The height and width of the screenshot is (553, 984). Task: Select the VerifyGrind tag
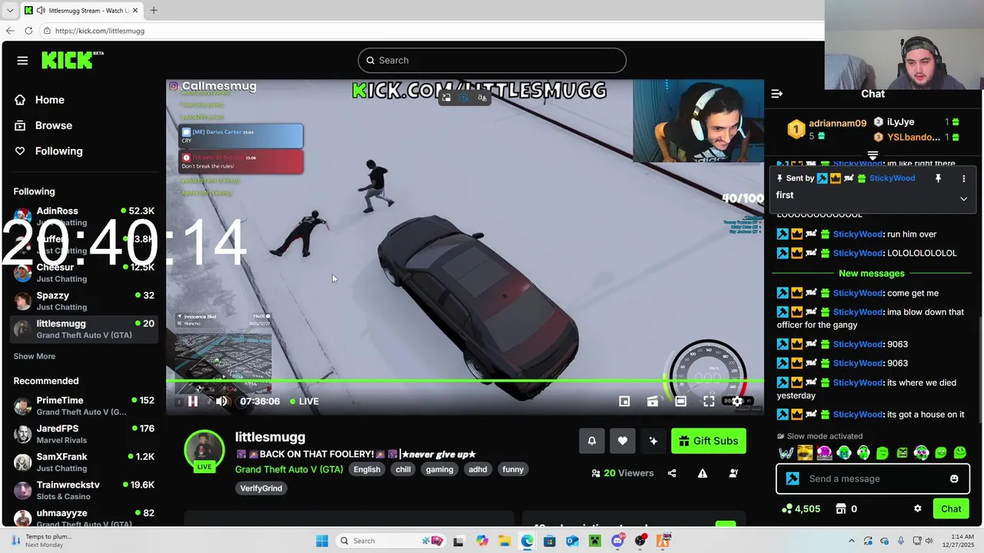pos(261,488)
